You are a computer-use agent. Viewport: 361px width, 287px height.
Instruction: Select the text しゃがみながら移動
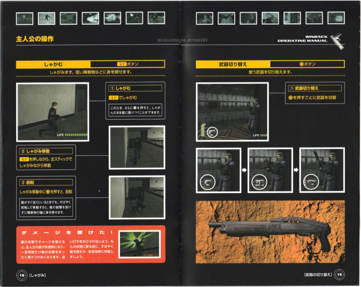[35, 166]
